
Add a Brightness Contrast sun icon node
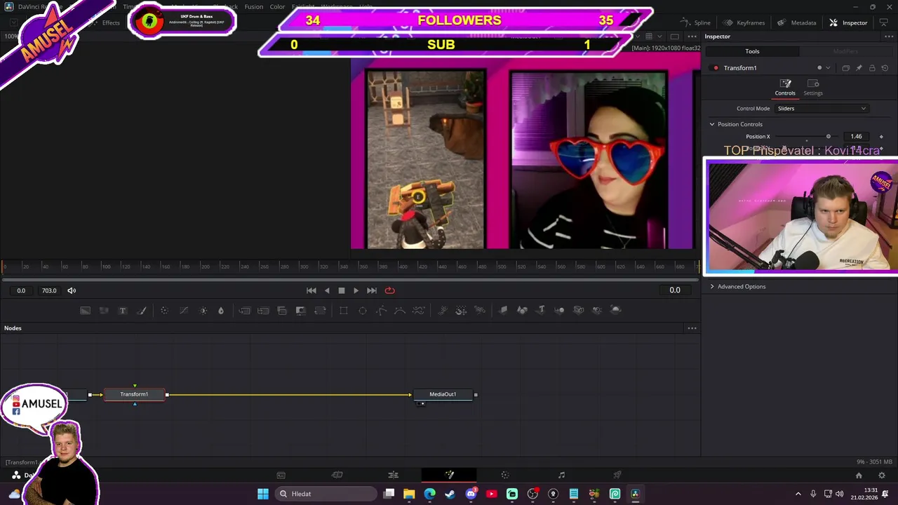tap(203, 310)
